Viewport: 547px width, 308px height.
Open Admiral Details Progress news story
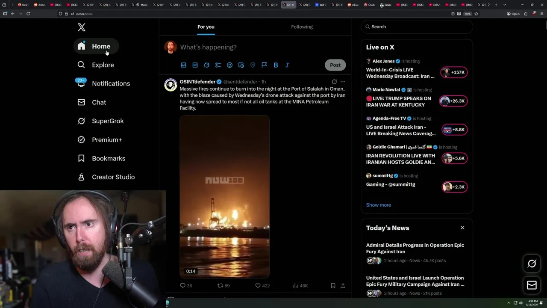click(415, 249)
